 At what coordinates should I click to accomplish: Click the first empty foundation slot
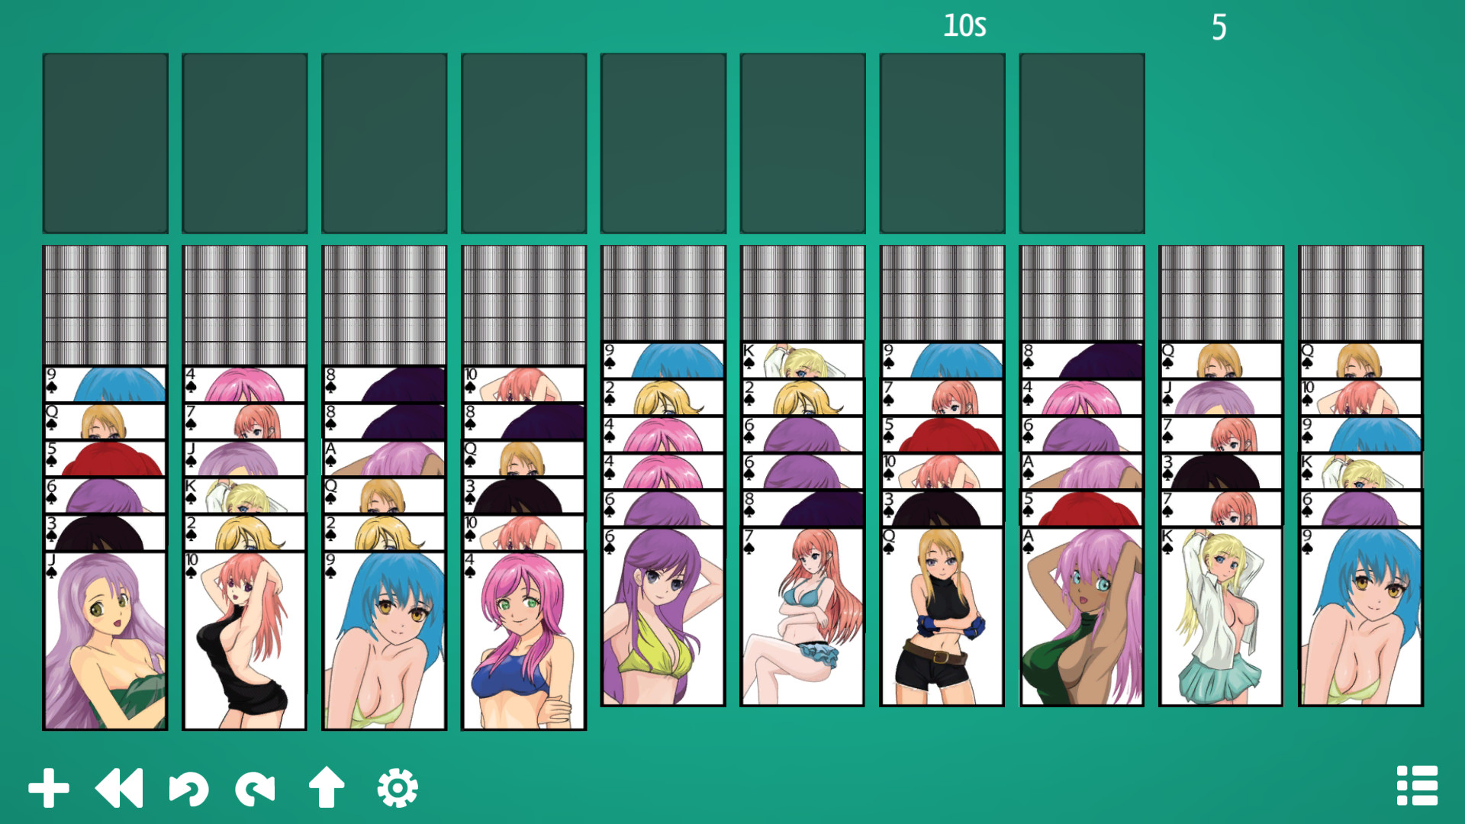tap(105, 143)
